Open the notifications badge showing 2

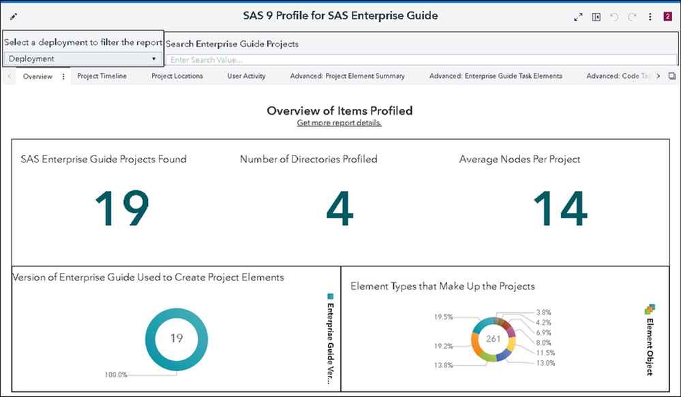click(x=667, y=17)
